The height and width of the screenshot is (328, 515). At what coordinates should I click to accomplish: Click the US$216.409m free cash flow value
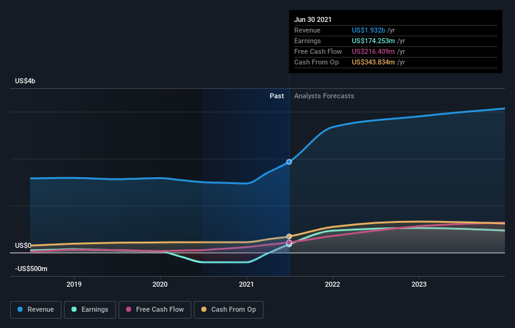pyautogui.click(x=373, y=51)
